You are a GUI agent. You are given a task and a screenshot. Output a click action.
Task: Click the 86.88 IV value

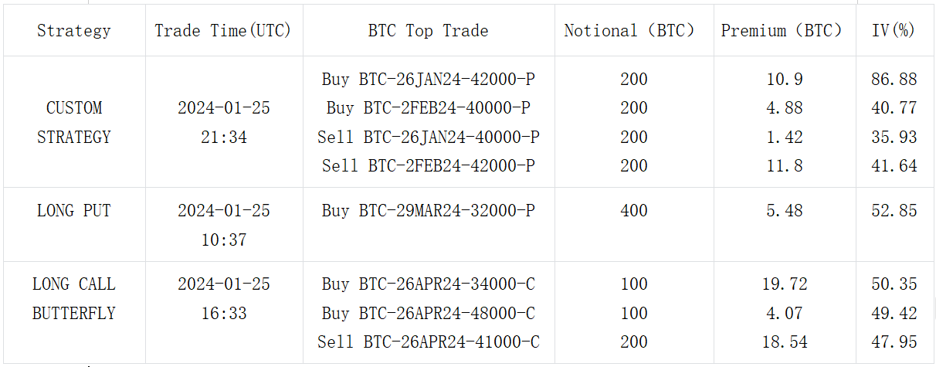coord(894,79)
